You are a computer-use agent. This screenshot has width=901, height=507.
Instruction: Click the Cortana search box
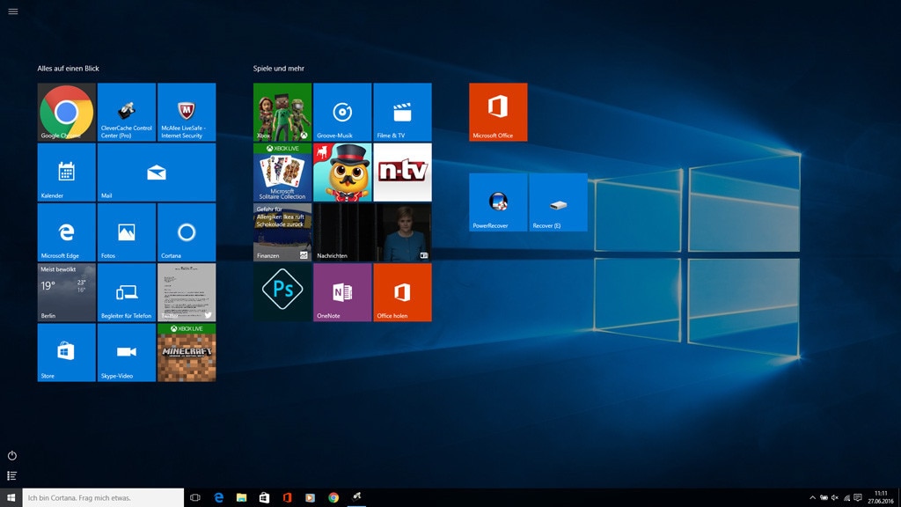click(x=103, y=497)
